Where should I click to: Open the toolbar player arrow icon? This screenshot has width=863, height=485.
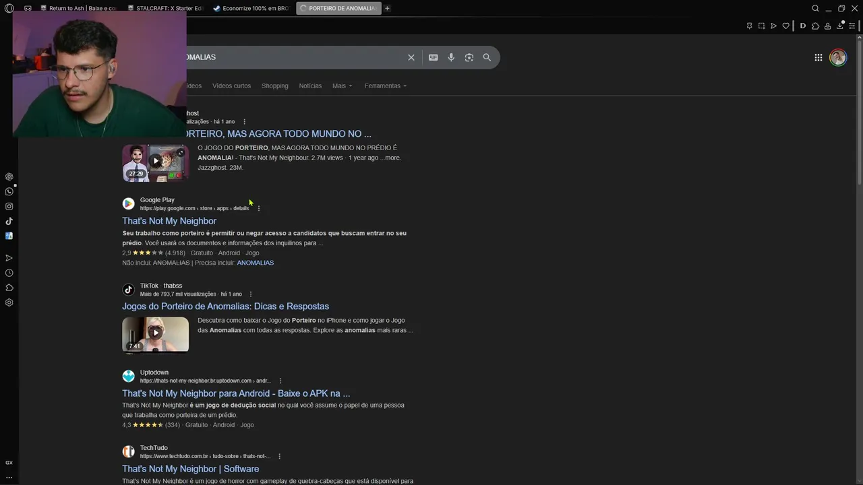[x=773, y=26]
